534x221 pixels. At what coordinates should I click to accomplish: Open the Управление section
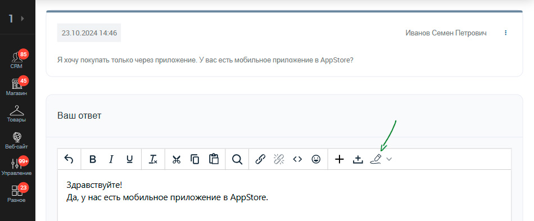click(x=16, y=167)
